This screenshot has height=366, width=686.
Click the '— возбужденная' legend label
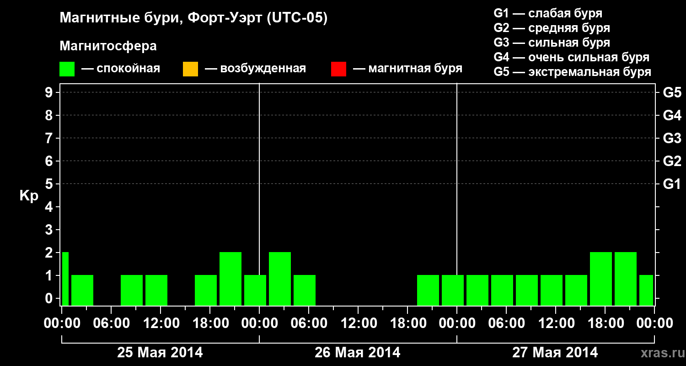click(255, 69)
